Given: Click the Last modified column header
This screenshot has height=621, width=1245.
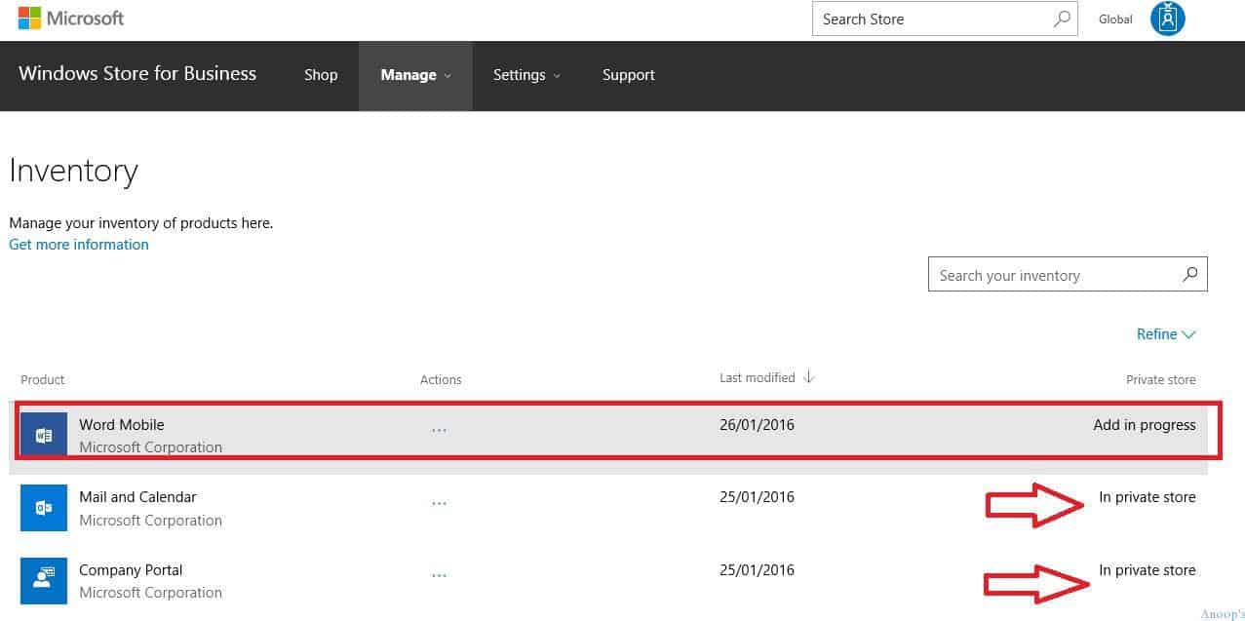Looking at the screenshot, I should [758, 377].
